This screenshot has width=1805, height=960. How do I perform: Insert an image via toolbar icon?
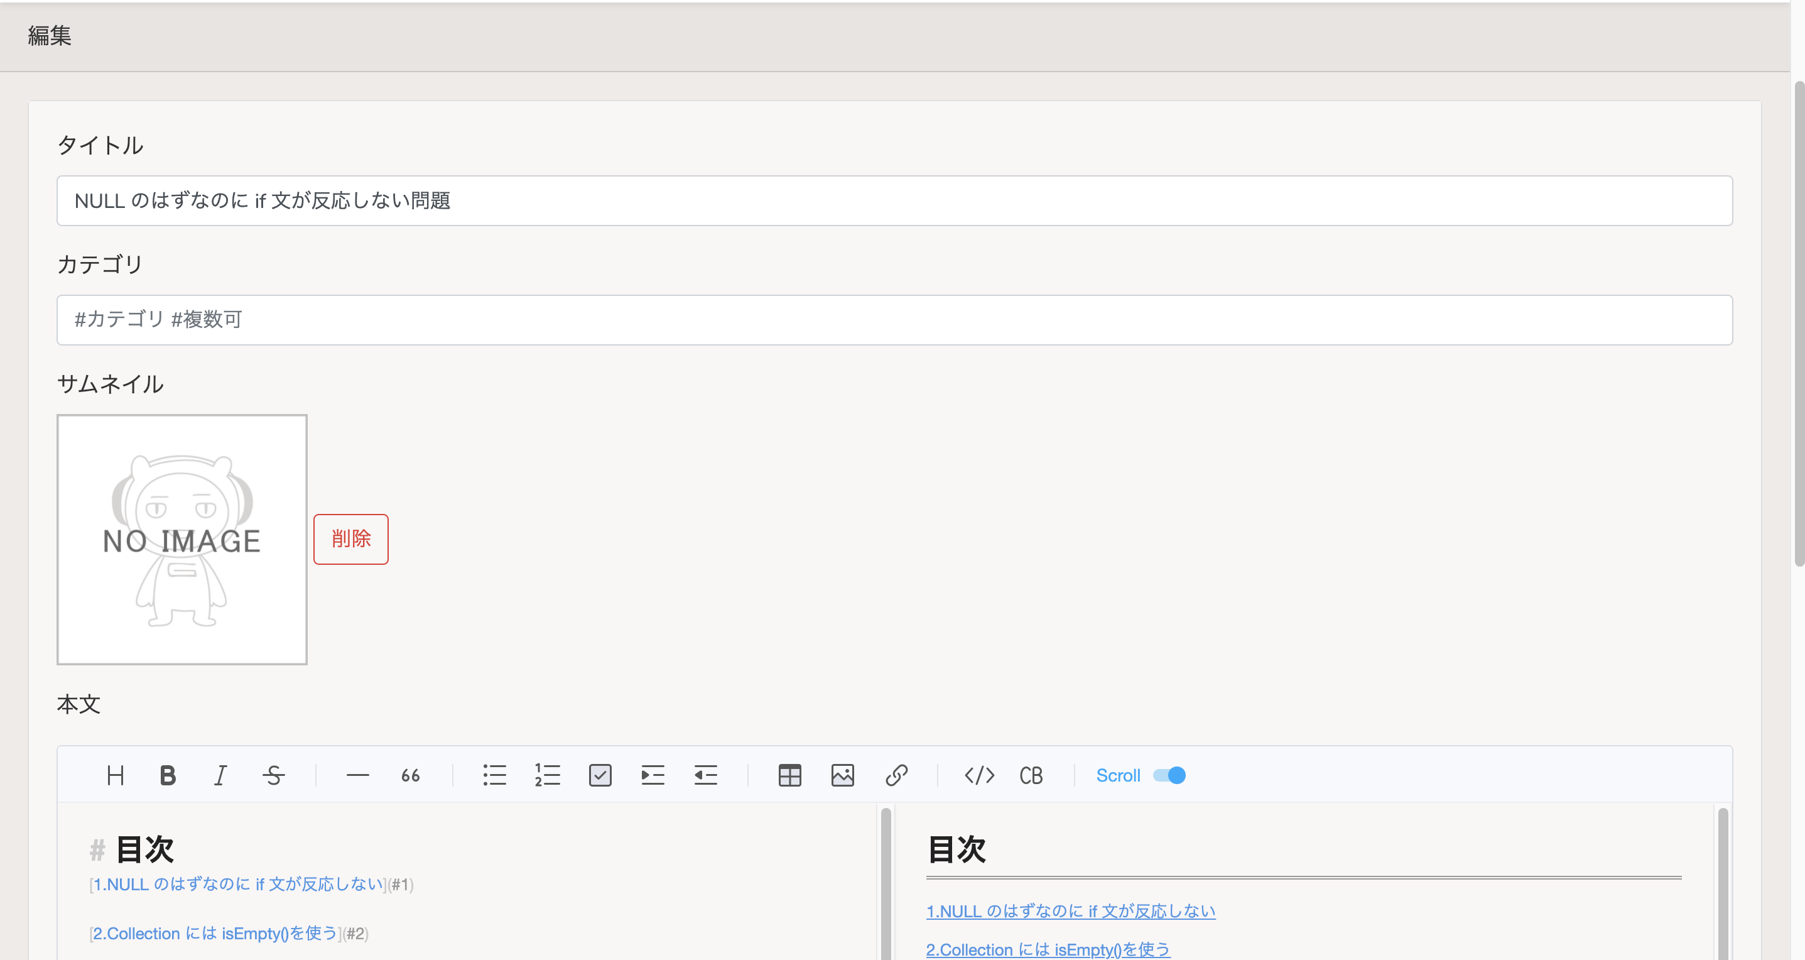pyautogui.click(x=842, y=776)
